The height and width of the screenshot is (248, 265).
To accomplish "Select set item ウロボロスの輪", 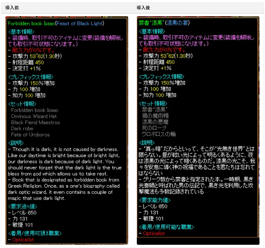I will pyautogui.click(x=159, y=134).
